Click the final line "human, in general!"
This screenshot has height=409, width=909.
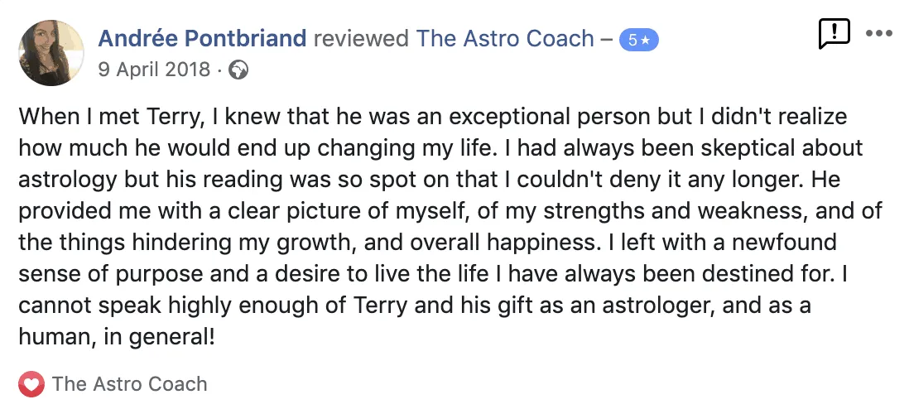pos(116,338)
